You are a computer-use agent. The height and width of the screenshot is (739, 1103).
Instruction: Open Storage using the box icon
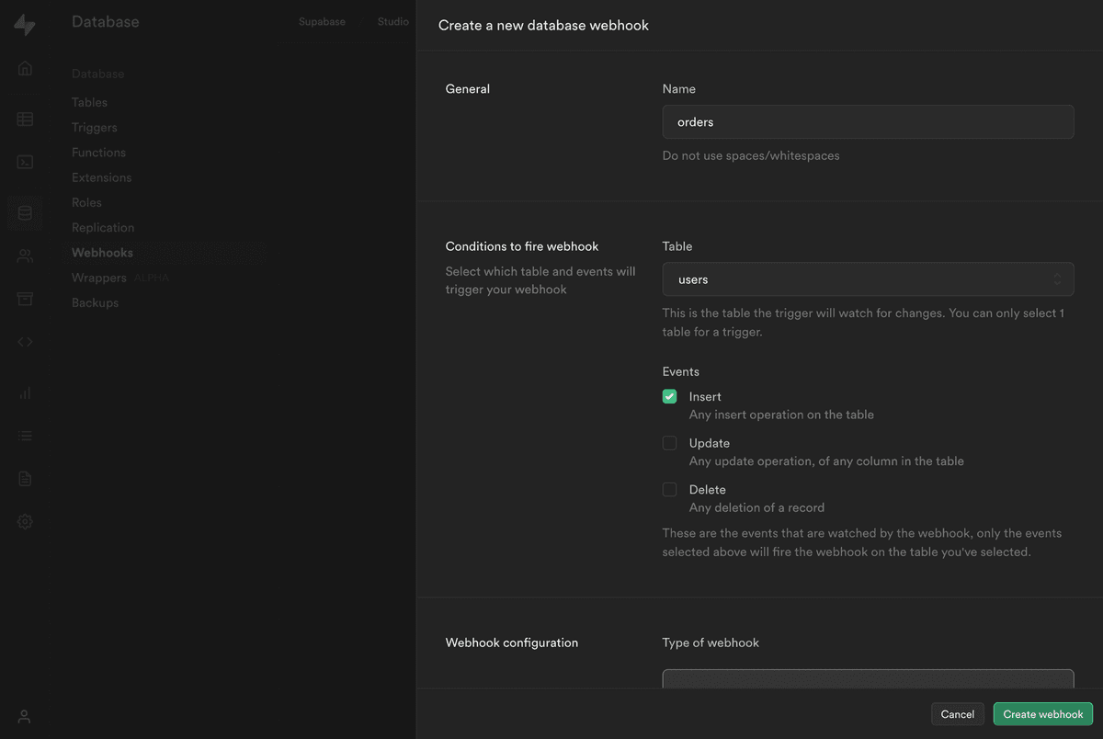coord(24,298)
